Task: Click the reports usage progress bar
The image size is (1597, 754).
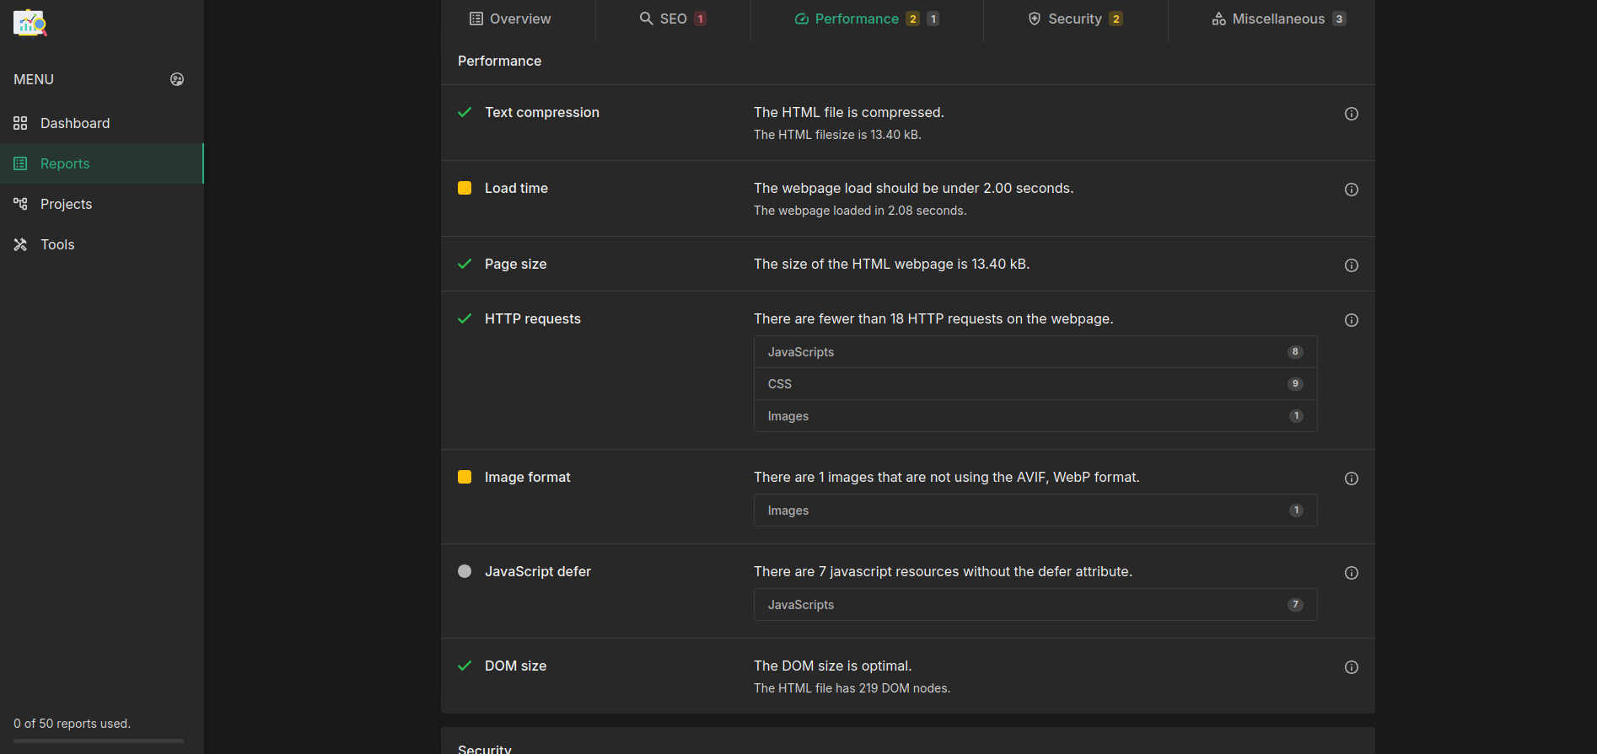Action: 99,741
